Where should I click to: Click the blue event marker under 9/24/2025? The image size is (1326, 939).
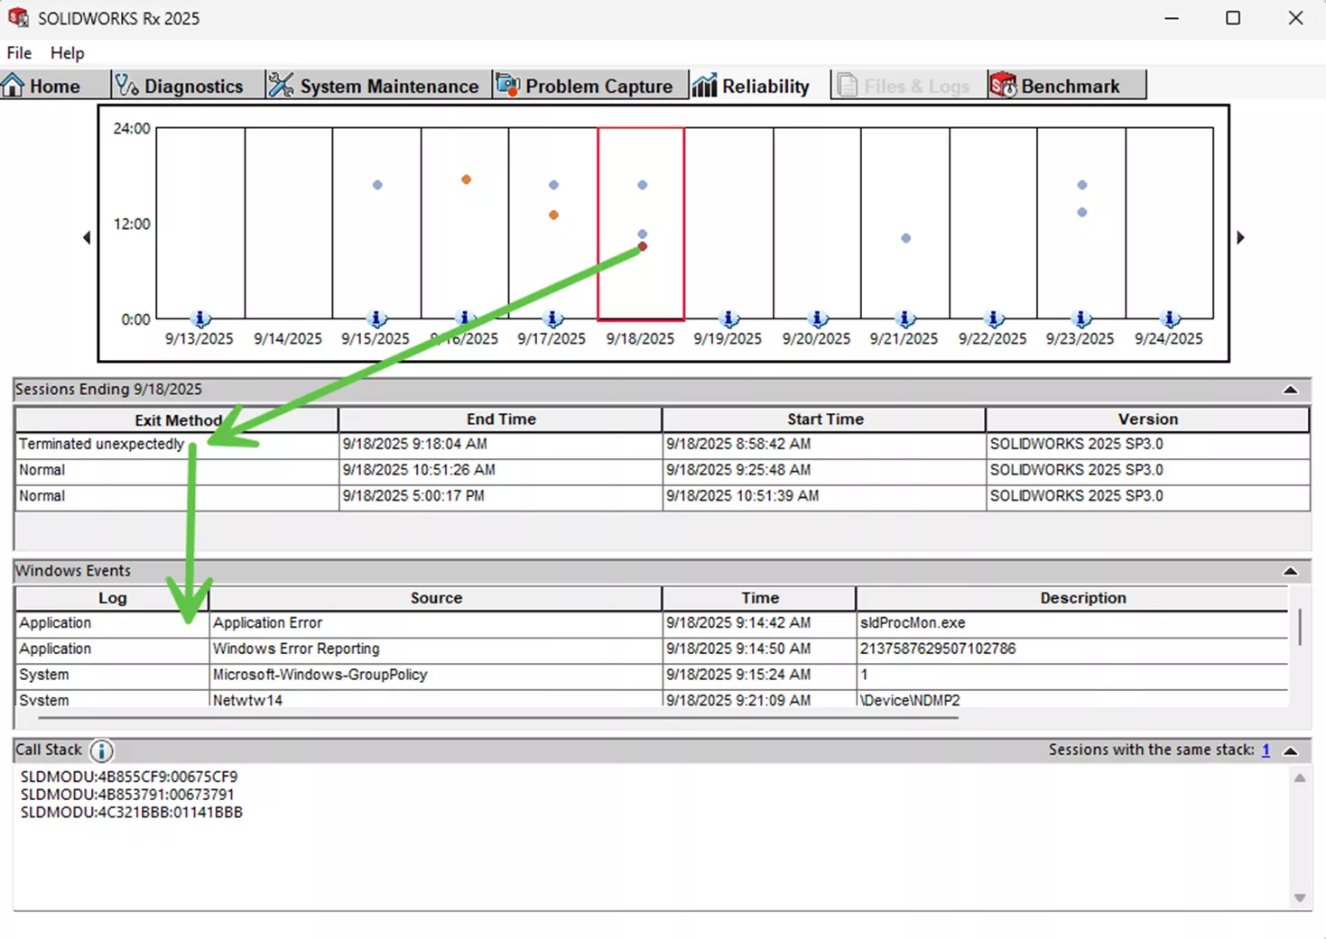[x=1170, y=318]
